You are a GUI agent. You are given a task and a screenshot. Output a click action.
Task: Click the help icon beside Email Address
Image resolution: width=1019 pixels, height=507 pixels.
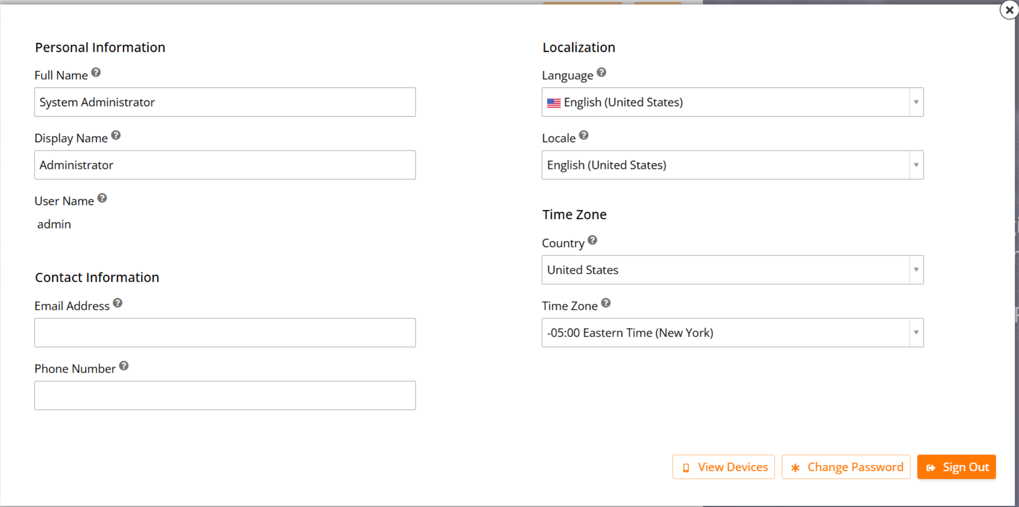(x=118, y=302)
